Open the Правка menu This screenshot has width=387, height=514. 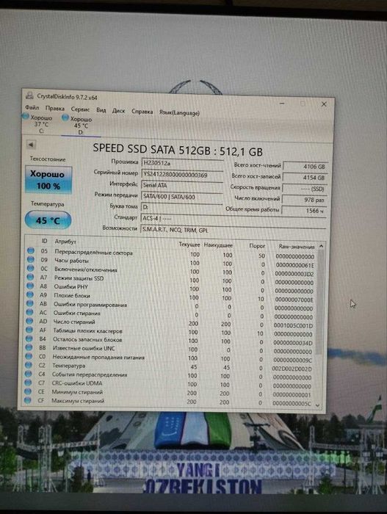point(55,108)
